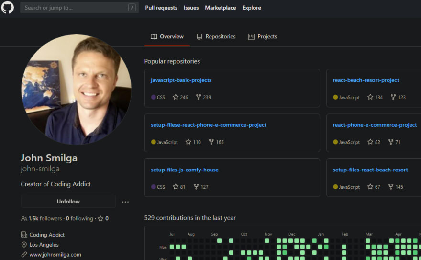
Task: Click the book icon beside Overview
Action: pyautogui.click(x=154, y=37)
